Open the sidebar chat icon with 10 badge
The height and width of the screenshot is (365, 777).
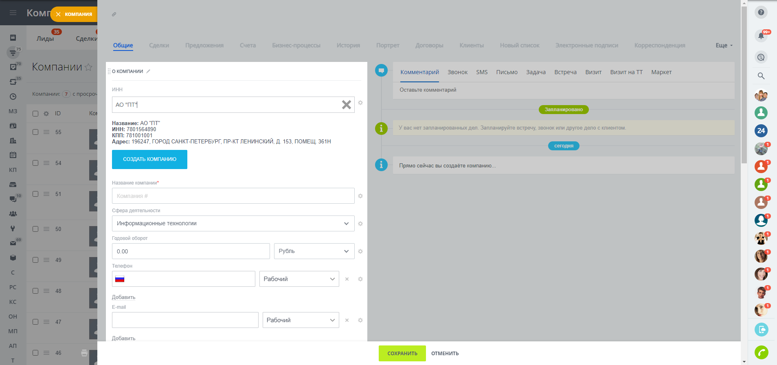pyautogui.click(x=13, y=199)
